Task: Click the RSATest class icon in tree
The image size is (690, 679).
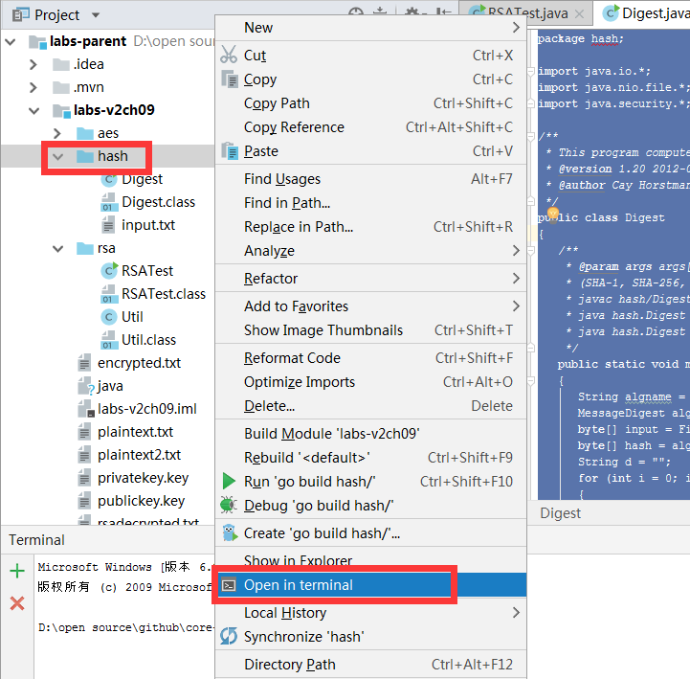Action: tap(109, 271)
